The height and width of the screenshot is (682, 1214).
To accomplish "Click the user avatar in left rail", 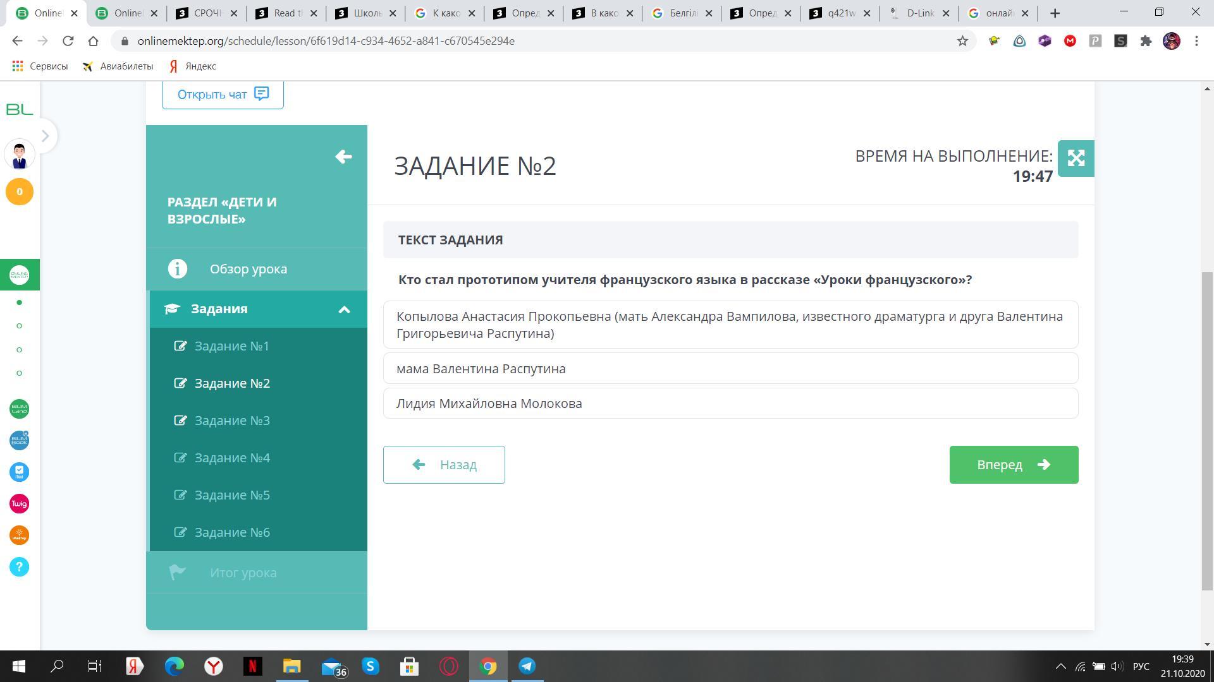I will (x=19, y=155).
